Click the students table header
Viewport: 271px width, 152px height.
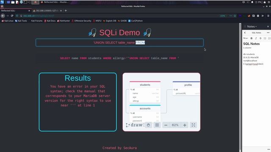pos(145,85)
